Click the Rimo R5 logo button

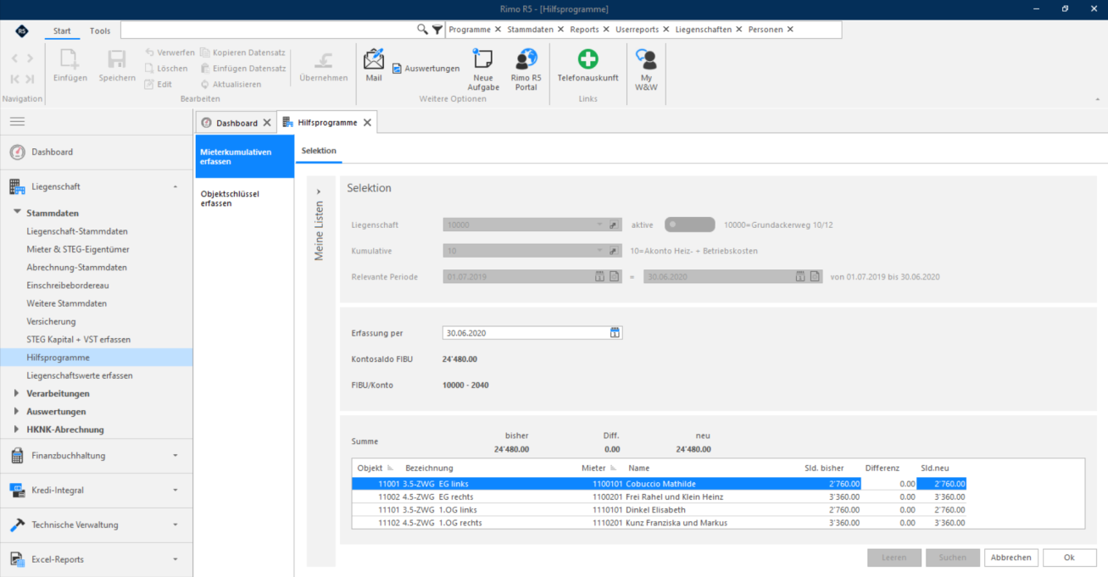[22, 30]
